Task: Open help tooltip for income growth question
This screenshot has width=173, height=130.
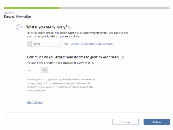Action: 122,57
